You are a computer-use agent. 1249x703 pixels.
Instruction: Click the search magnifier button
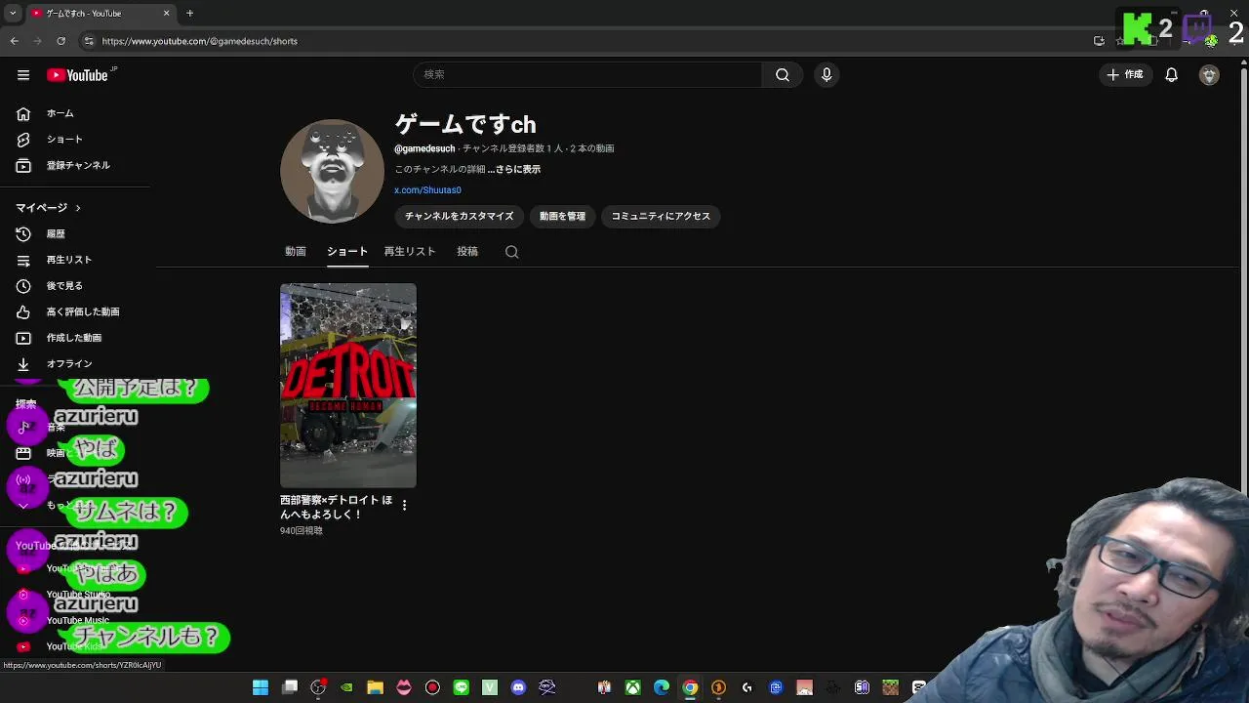pos(783,75)
